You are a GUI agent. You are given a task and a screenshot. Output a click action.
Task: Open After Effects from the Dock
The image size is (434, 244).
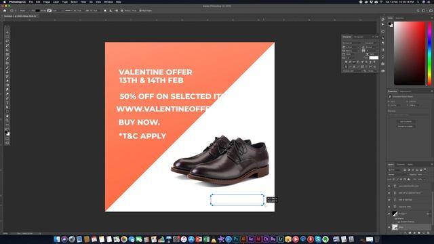(251, 239)
